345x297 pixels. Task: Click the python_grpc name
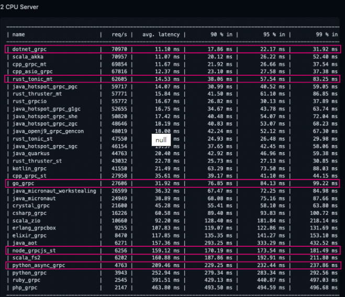tap(29, 273)
